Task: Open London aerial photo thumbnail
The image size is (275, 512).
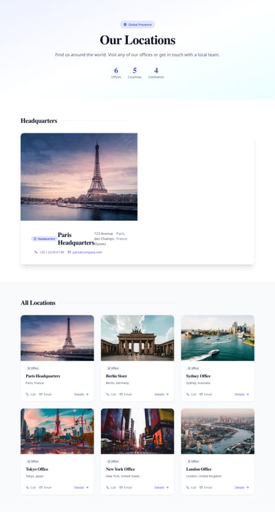Action: (x=218, y=431)
